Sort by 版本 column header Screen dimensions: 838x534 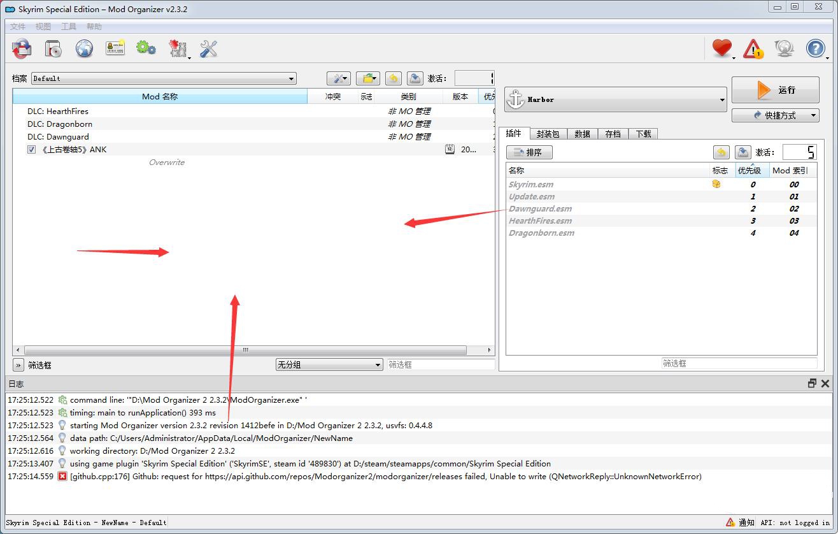click(460, 97)
